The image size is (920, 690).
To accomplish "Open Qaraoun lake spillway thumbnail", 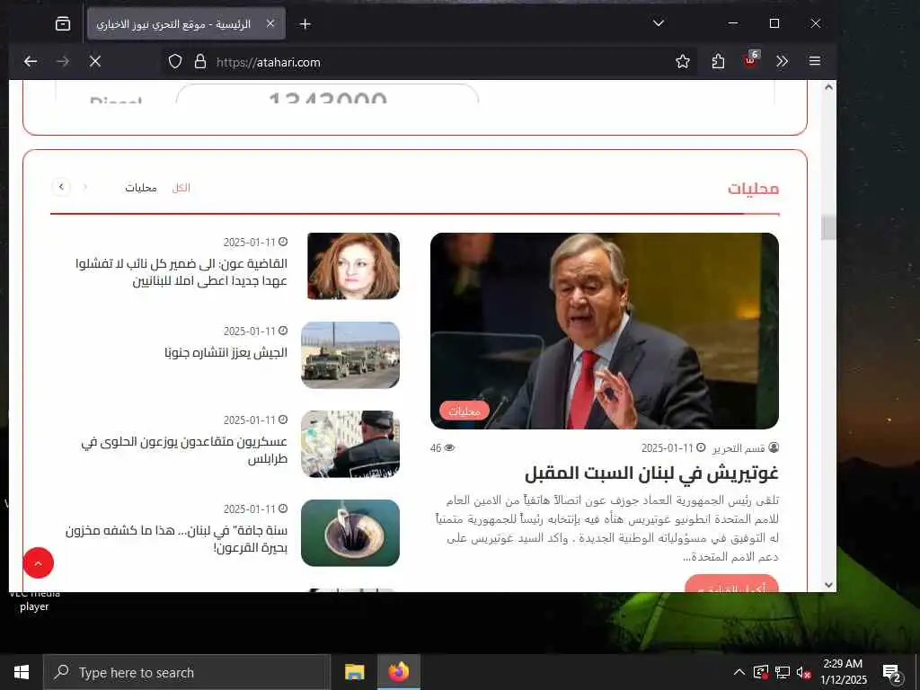I will pyautogui.click(x=350, y=533).
